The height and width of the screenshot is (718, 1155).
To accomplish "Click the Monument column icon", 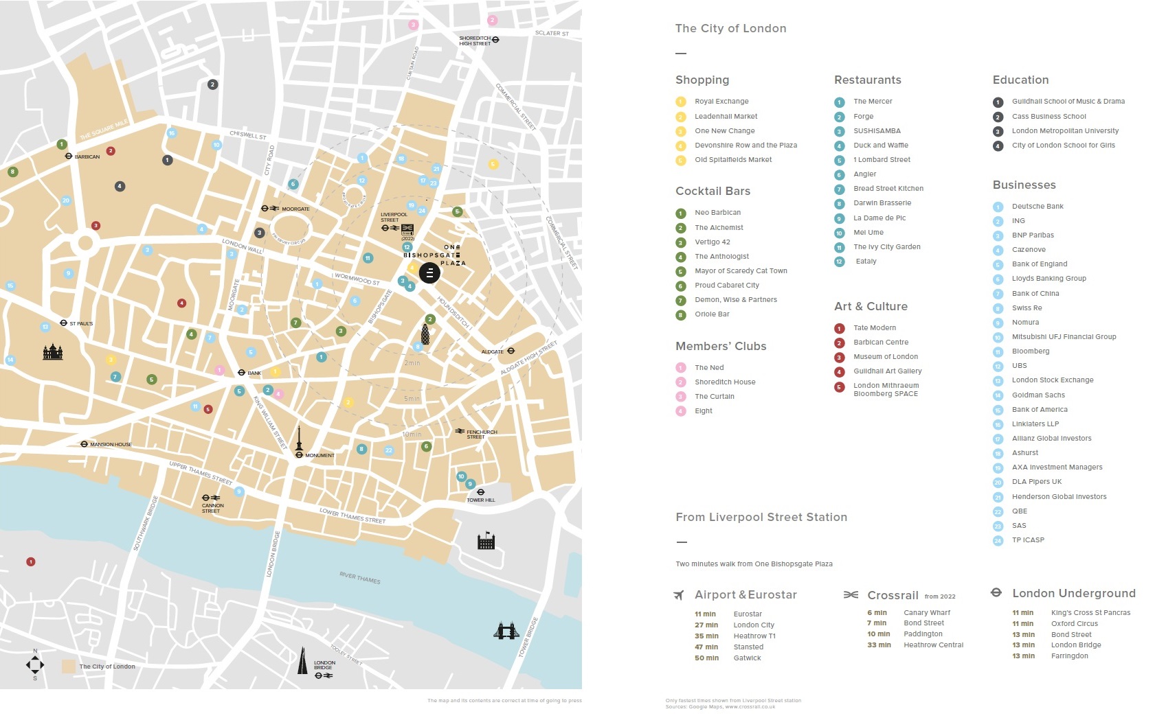I will click(299, 439).
